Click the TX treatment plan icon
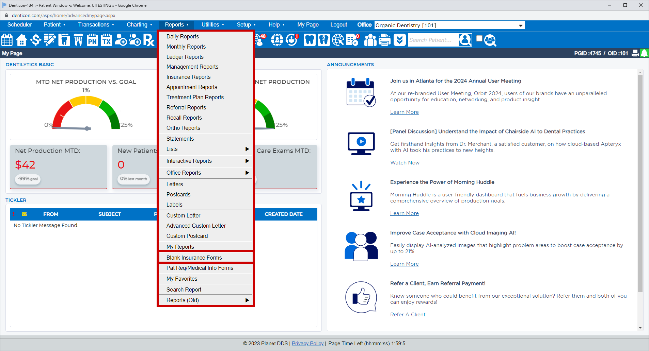This screenshot has height=351, width=649. [x=107, y=40]
